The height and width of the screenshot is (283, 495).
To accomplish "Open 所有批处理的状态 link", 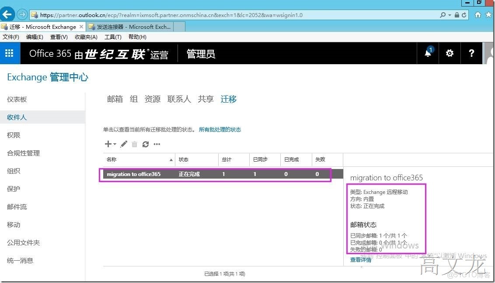I will tap(220, 129).
